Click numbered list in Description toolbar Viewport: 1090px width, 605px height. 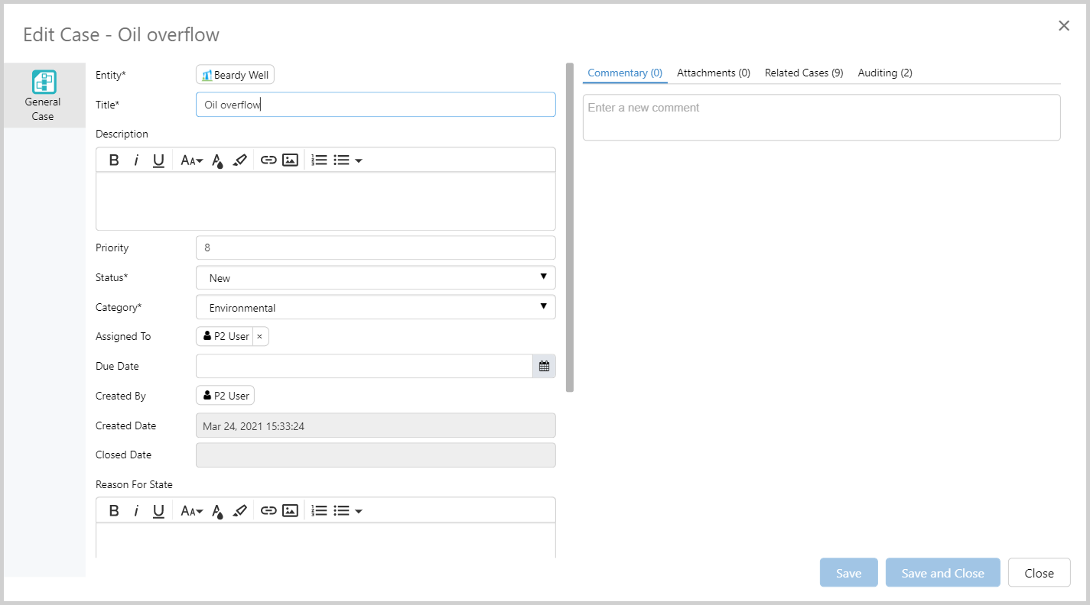(320, 160)
